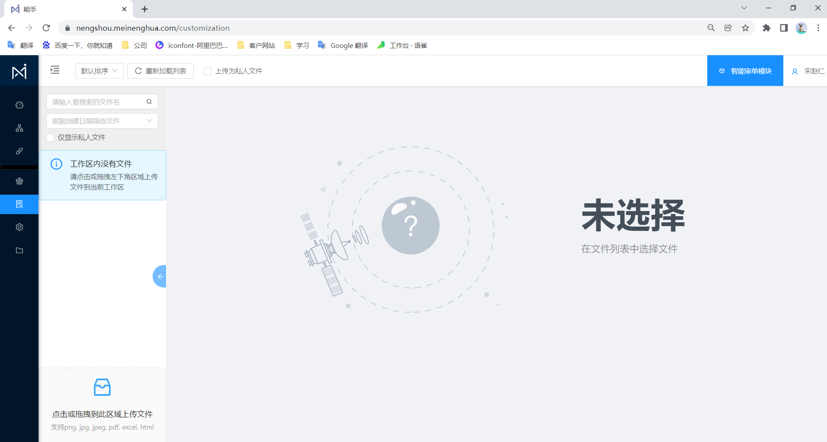Enable 上传为私人文件 checkbox
The image size is (827, 442).
point(208,71)
